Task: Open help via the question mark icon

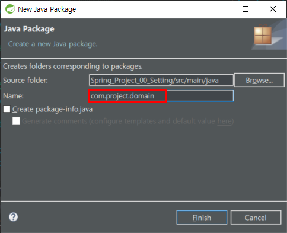Action: click(x=14, y=217)
